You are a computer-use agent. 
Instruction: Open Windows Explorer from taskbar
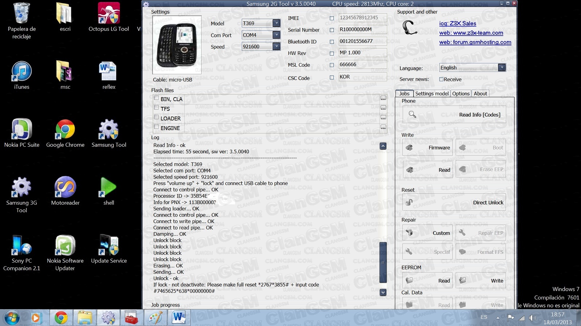[85, 318]
